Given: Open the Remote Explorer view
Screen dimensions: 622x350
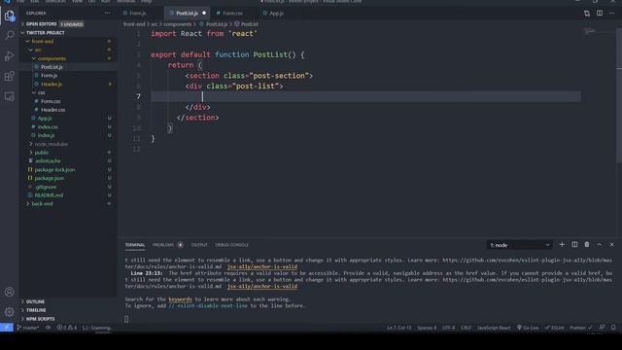Looking at the screenshot, I should point(9,96).
